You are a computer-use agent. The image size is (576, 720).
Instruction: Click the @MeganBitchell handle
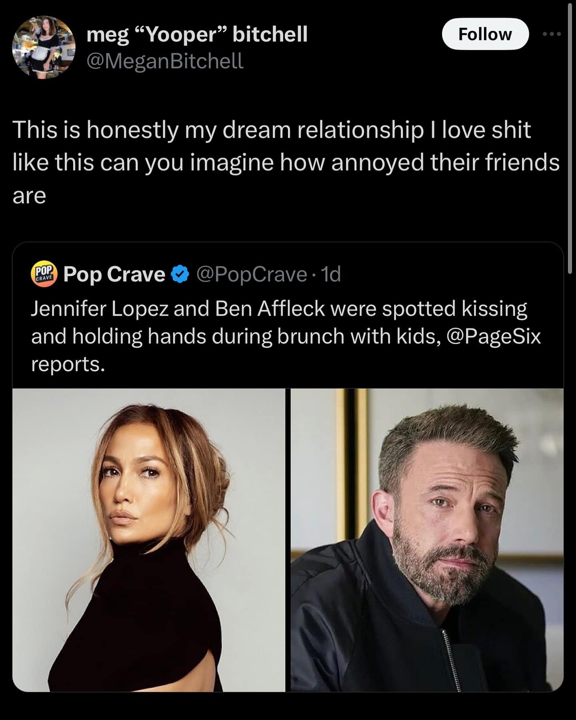click(x=165, y=61)
